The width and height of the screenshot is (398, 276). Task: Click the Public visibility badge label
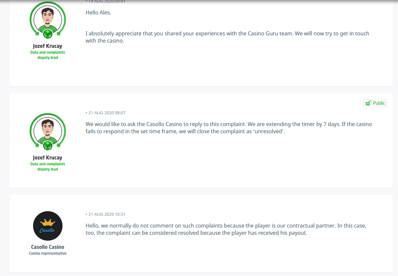[x=379, y=103]
